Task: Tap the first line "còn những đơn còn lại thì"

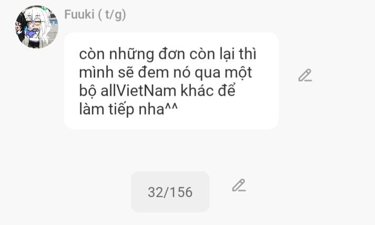Action: coord(168,54)
